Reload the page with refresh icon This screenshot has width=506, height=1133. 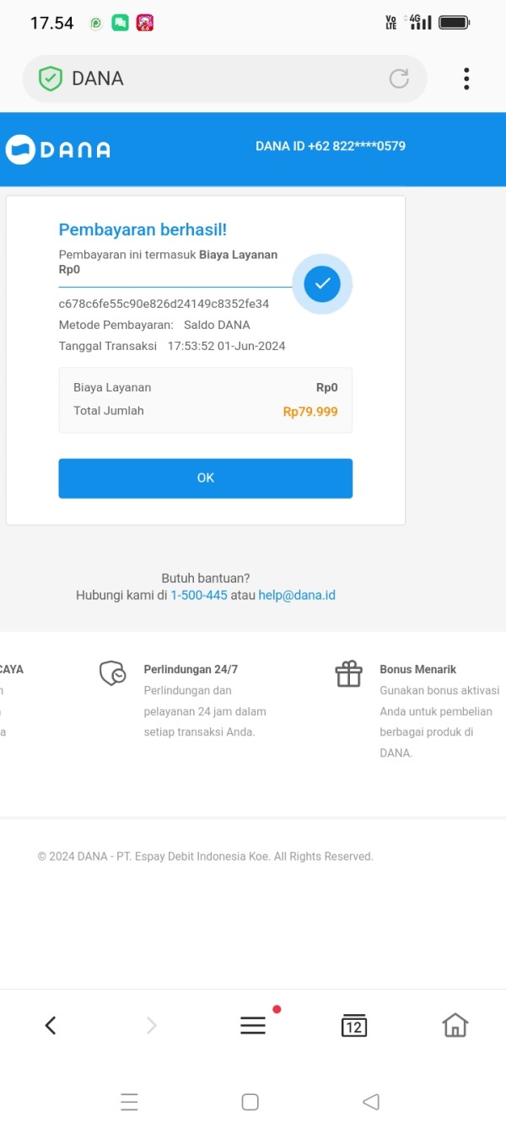tap(399, 78)
